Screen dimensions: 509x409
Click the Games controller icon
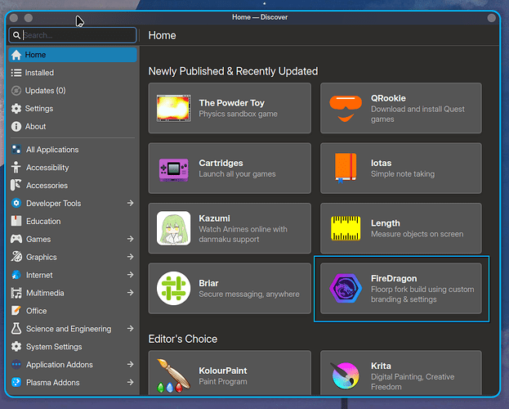[16, 239]
